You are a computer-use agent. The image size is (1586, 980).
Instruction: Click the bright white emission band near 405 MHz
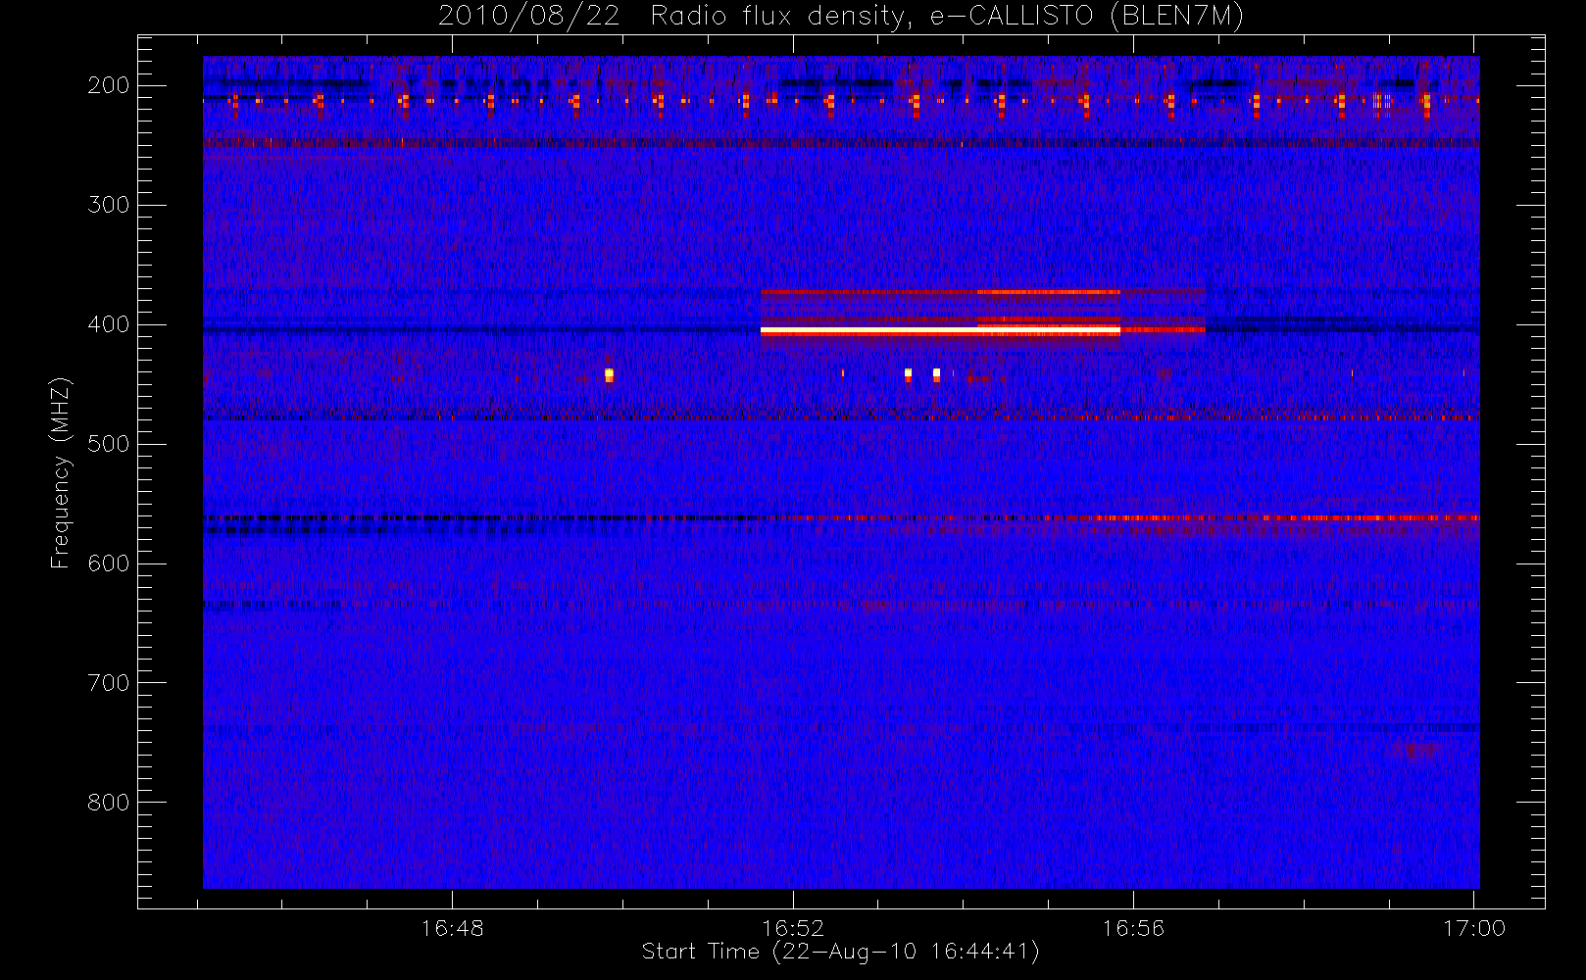tap(940, 332)
